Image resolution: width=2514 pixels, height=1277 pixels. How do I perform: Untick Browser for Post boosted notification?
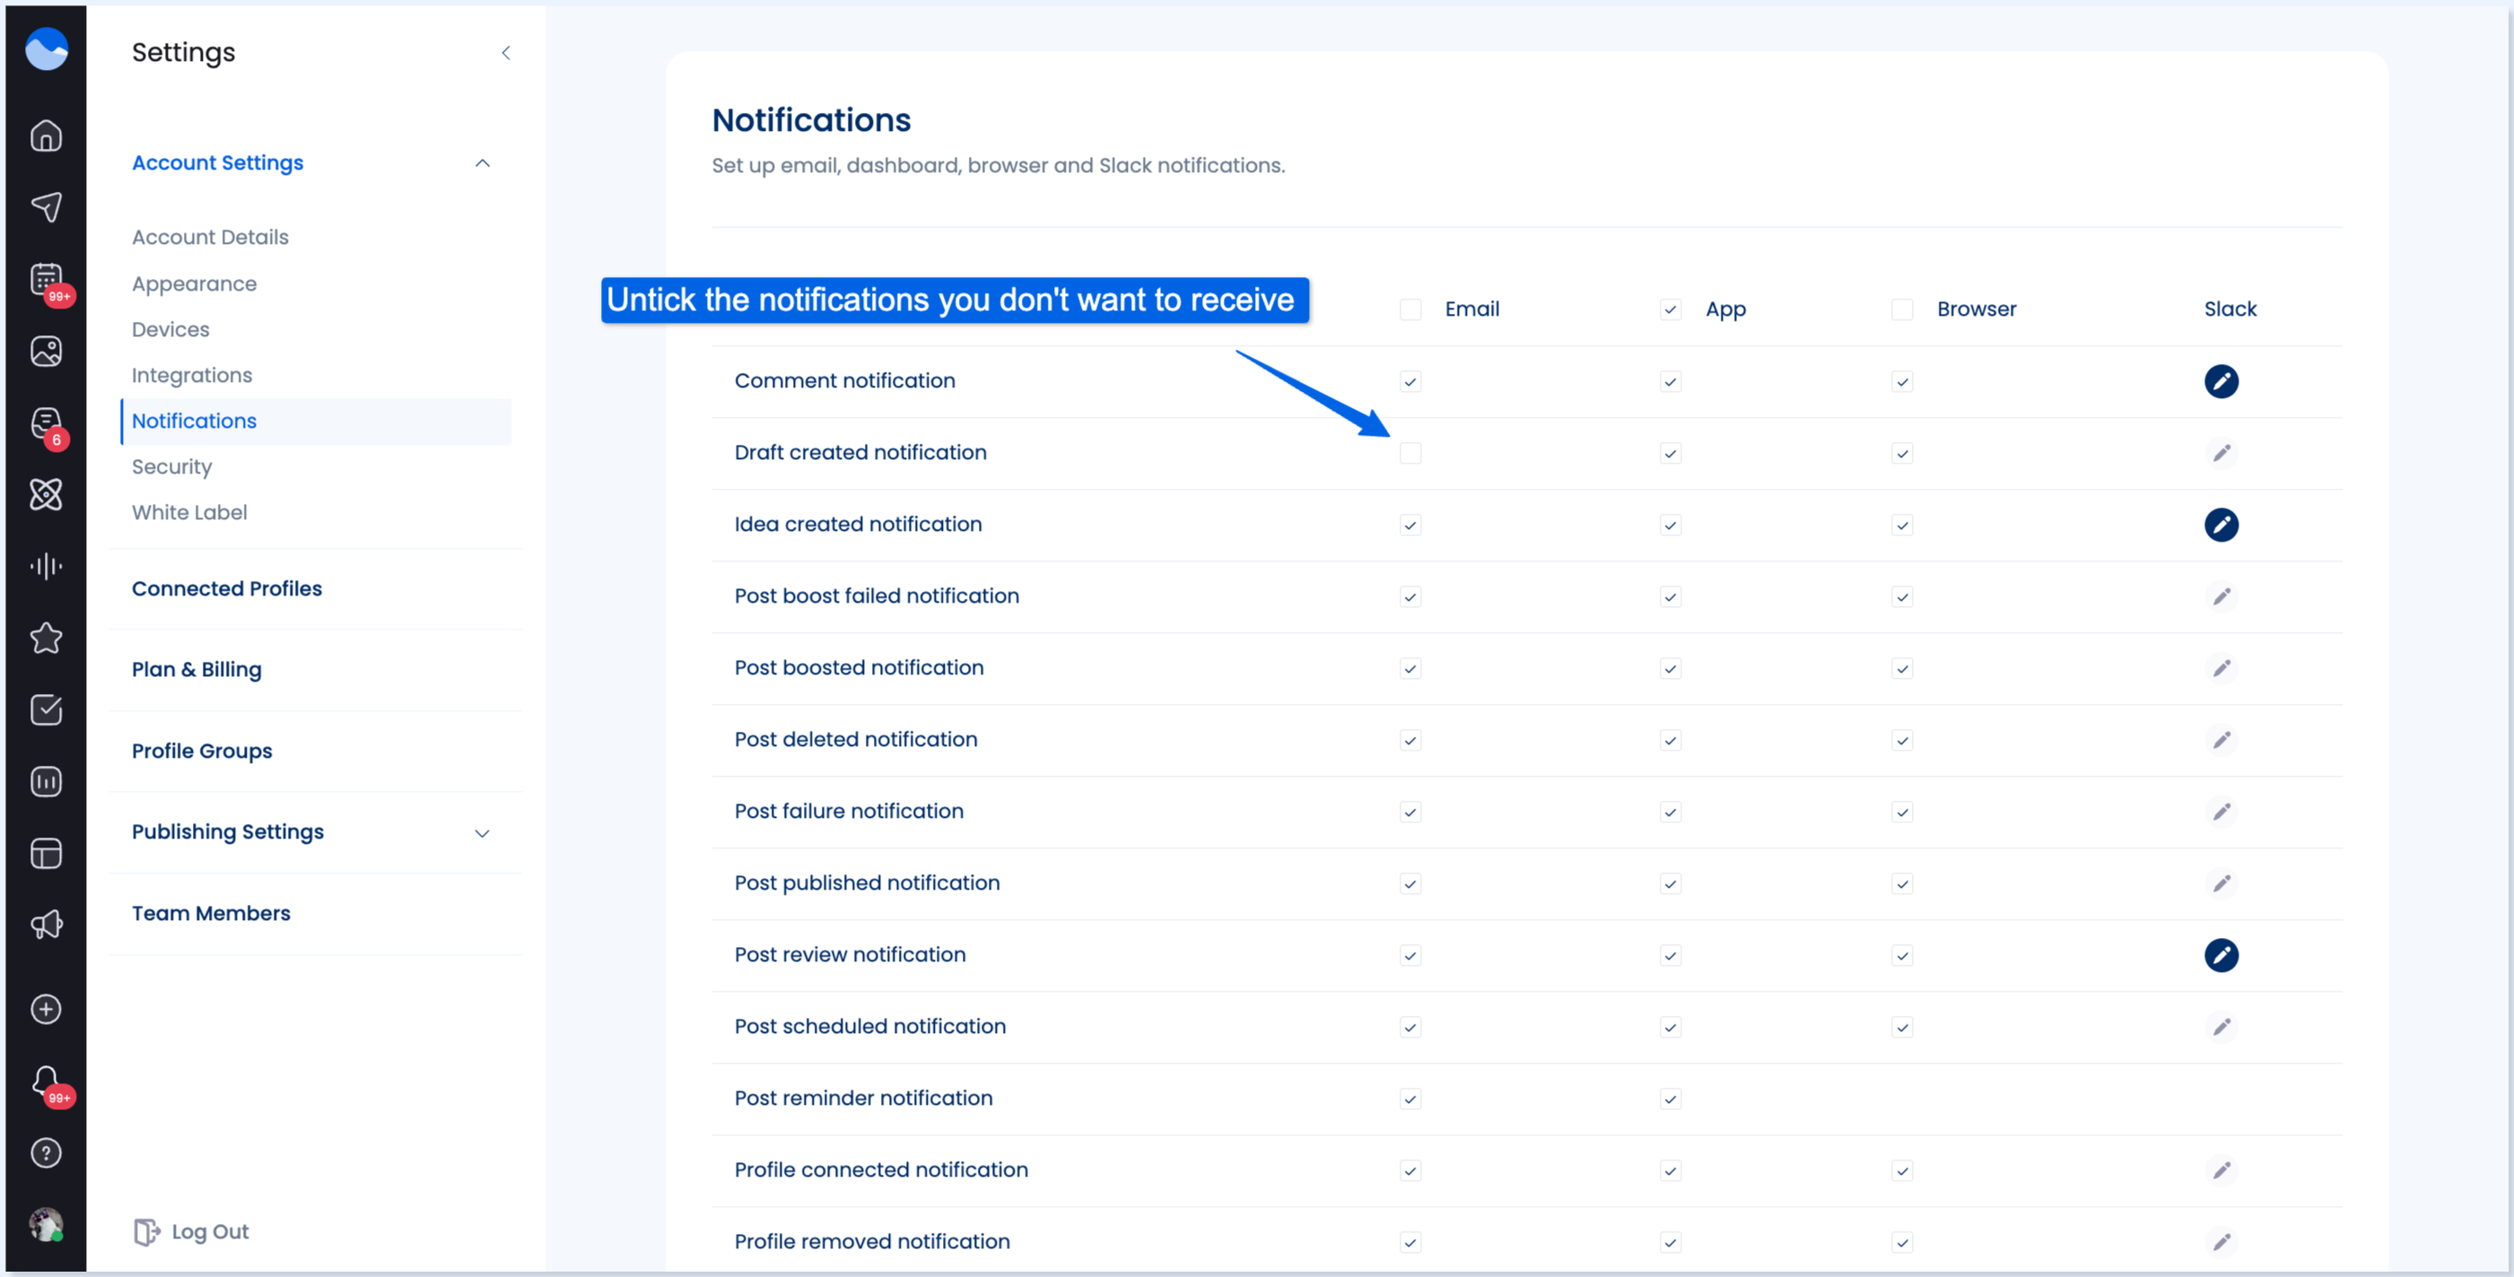pos(1902,668)
